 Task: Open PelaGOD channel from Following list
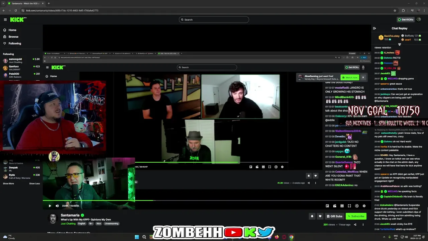click(x=21, y=75)
